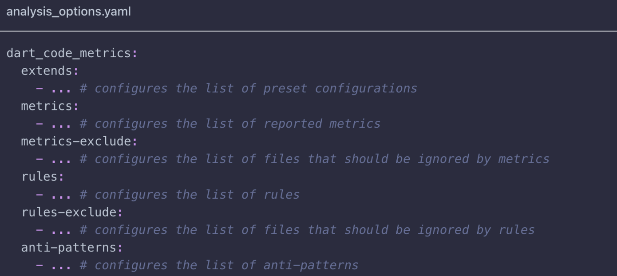The width and height of the screenshot is (617, 276).
Task: Click the dart_code_metrics key line
Action: (72, 53)
